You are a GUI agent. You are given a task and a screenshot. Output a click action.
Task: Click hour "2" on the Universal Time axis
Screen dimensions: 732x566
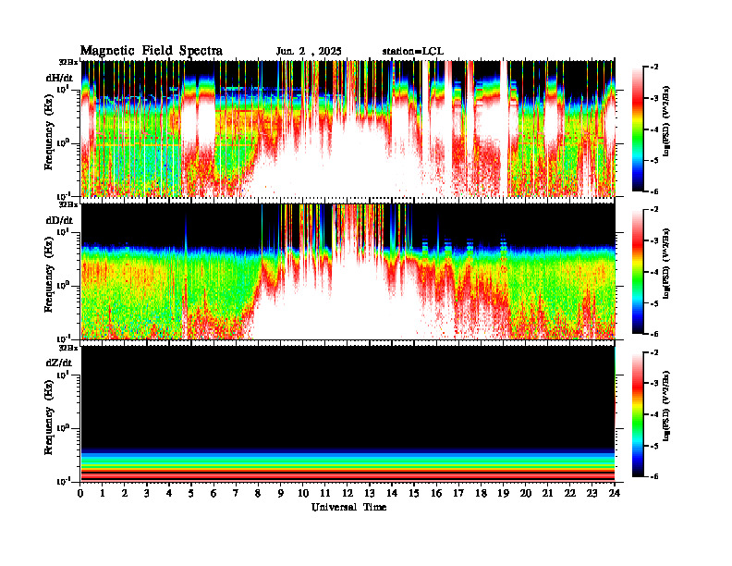tap(125, 494)
